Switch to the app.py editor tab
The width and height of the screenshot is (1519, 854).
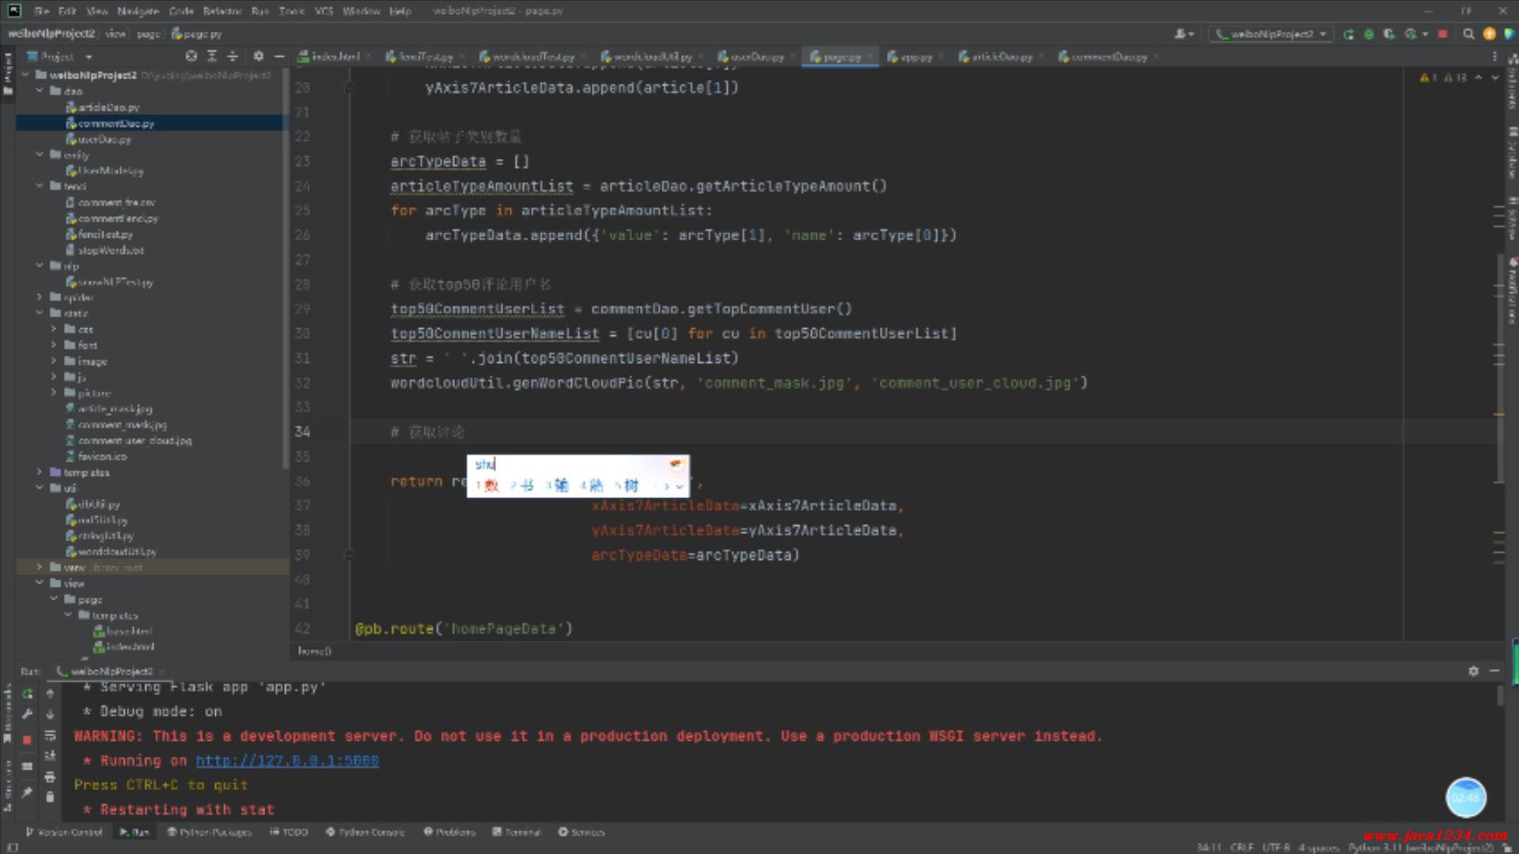(915, 57)
